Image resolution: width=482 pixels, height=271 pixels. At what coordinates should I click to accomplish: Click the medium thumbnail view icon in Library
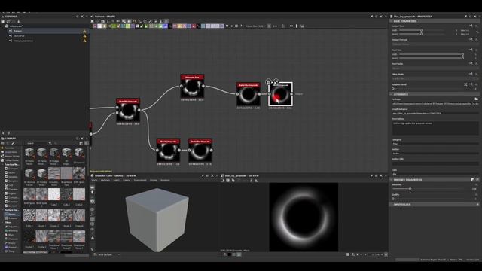tap(81, 143)
